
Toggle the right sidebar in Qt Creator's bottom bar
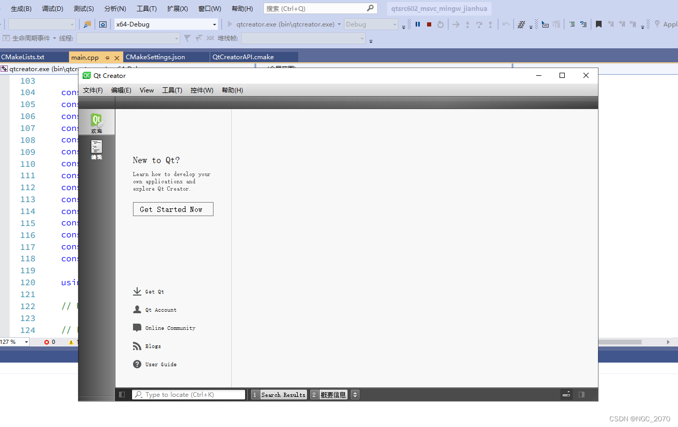[x=582, y=394]
